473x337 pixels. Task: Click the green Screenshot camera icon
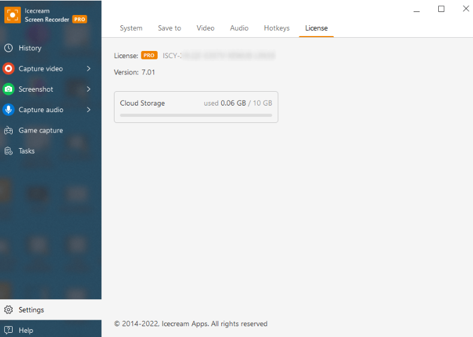pos(8,89)
